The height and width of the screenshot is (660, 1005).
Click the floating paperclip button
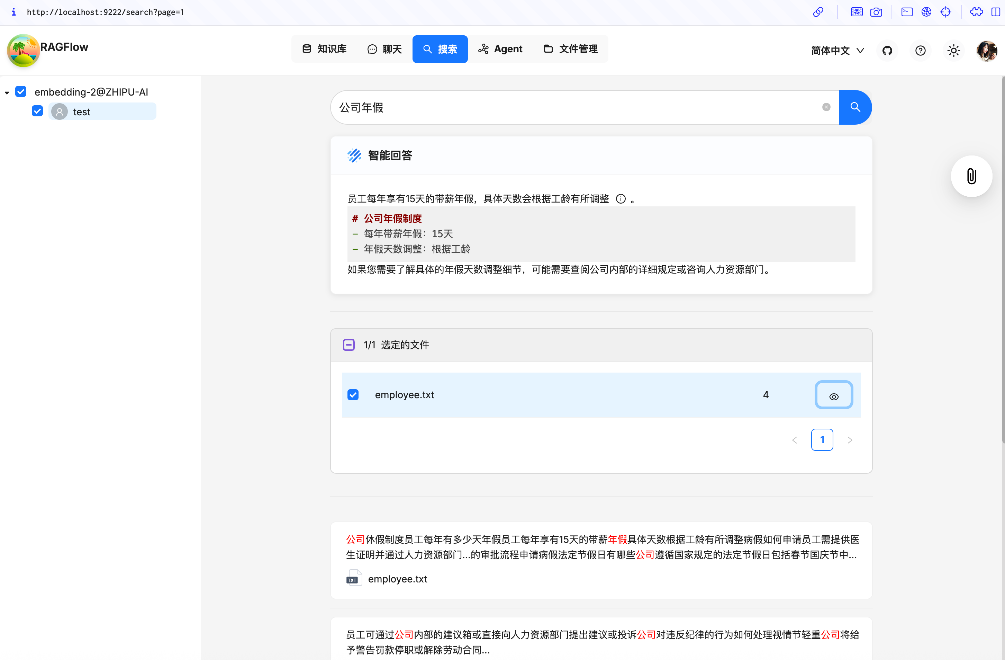coord(971,176)
